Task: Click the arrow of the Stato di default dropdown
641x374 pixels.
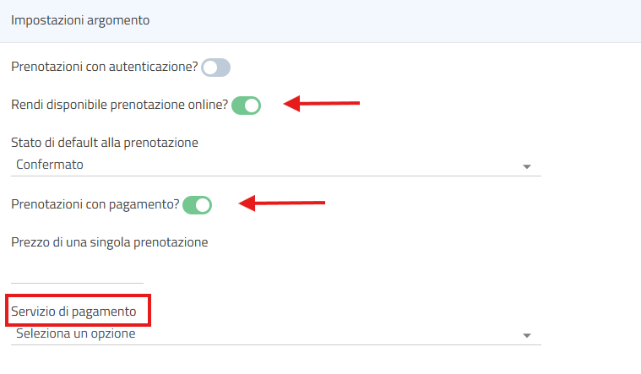Action: click(x=527, y=166)
